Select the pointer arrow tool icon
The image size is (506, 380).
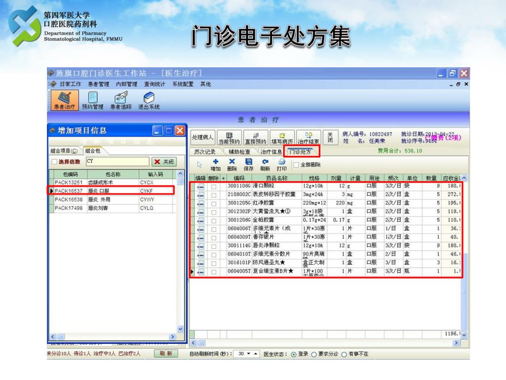(200, 164)
